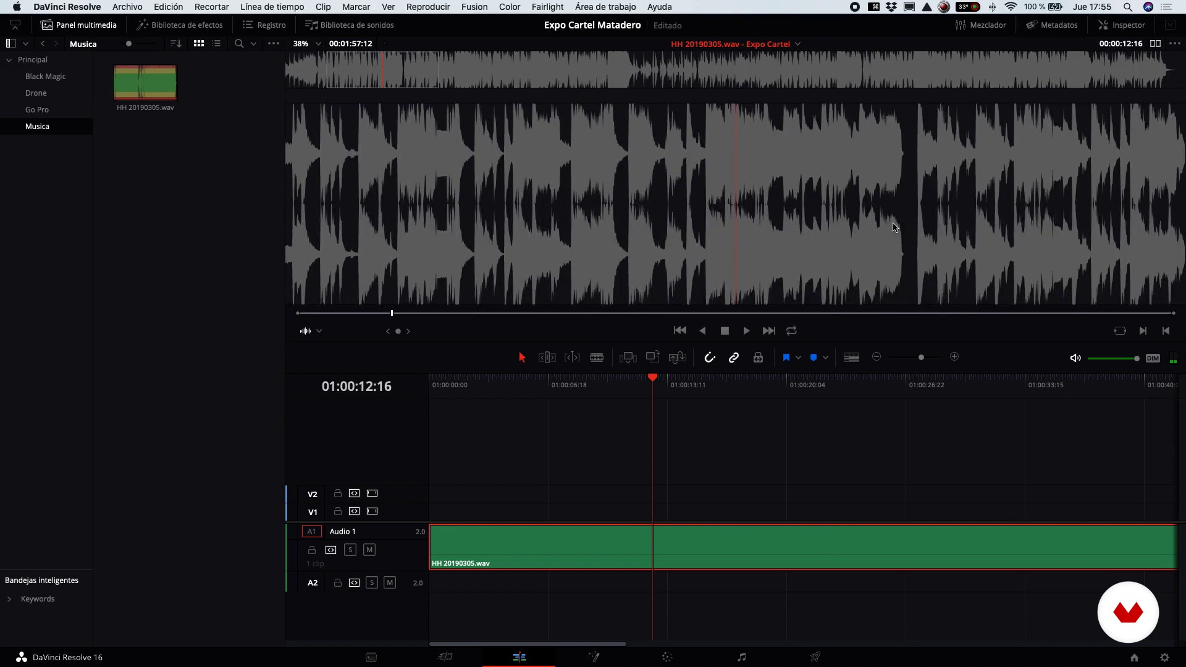1186x667 pixels.
Task: Open the HH 20190305.wav clip name dropdown
Action: 798,44
